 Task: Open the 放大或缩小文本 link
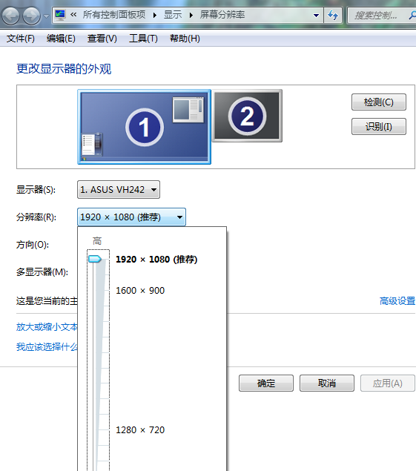click(47, 327)
